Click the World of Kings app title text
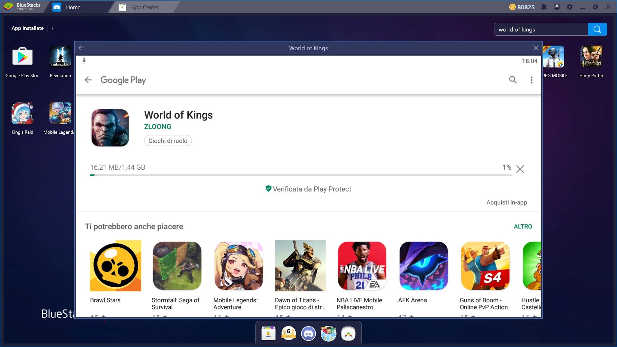617x347 pixels. (178, 115)
